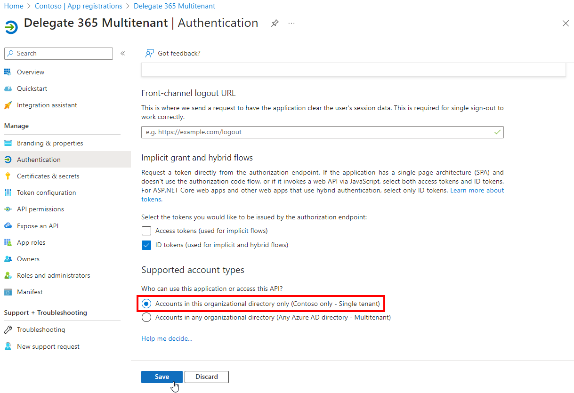
Task: Select the Multitenant accounts radio option
Action: [146, 317]
